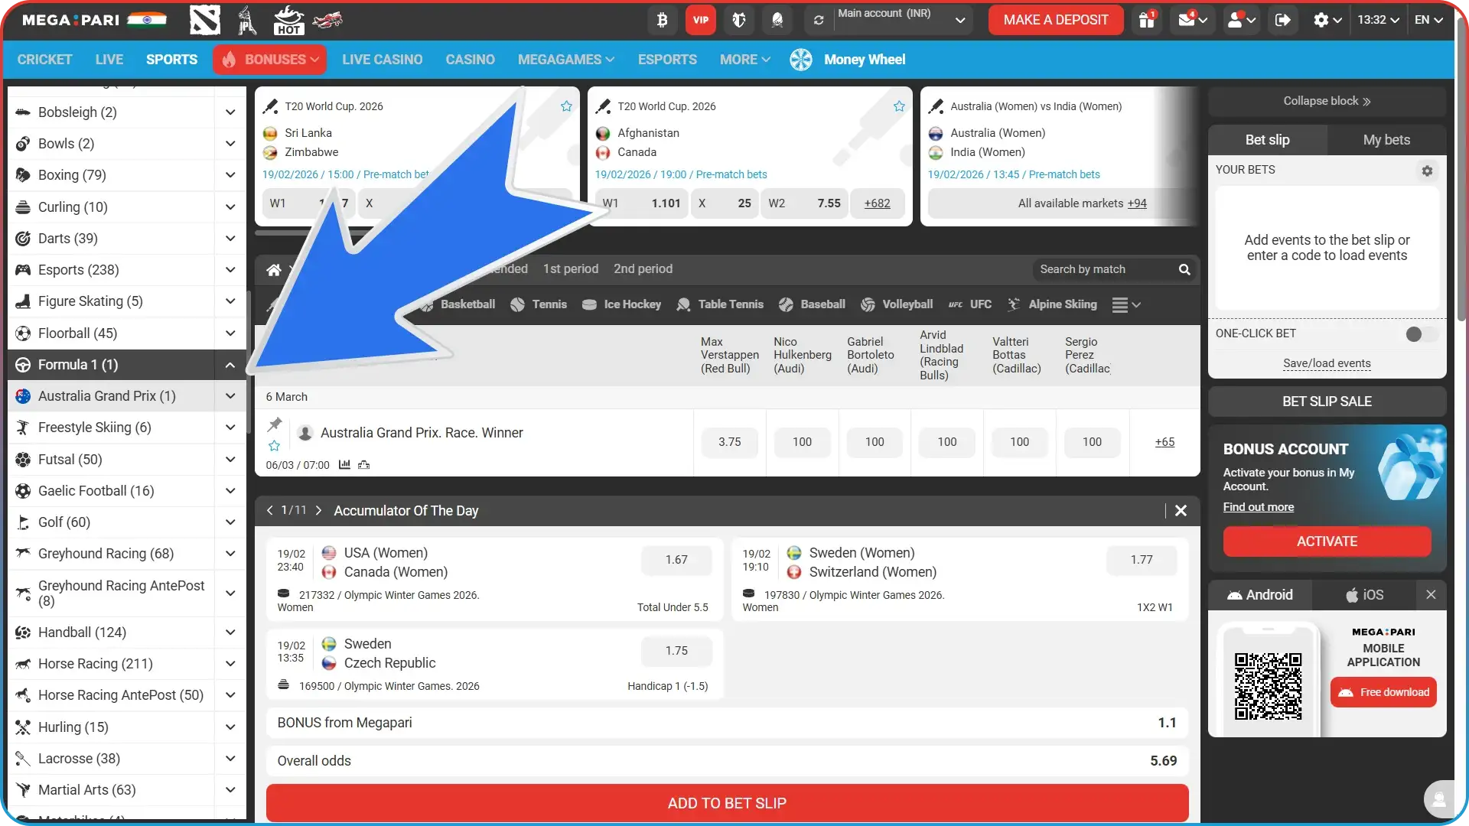Viewport: 1469px width, 826px height.
Task: Click the MAKE A DEPOSIT button
Action: click(1056, 20)
